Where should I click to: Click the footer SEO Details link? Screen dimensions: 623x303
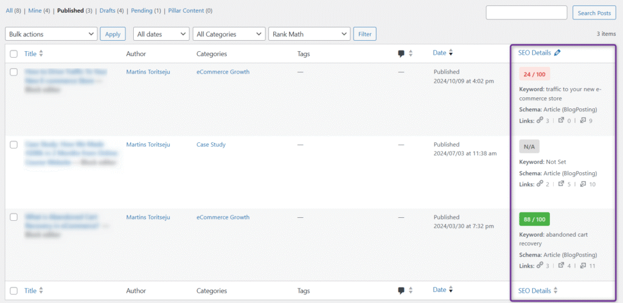[x=534, y=291]
